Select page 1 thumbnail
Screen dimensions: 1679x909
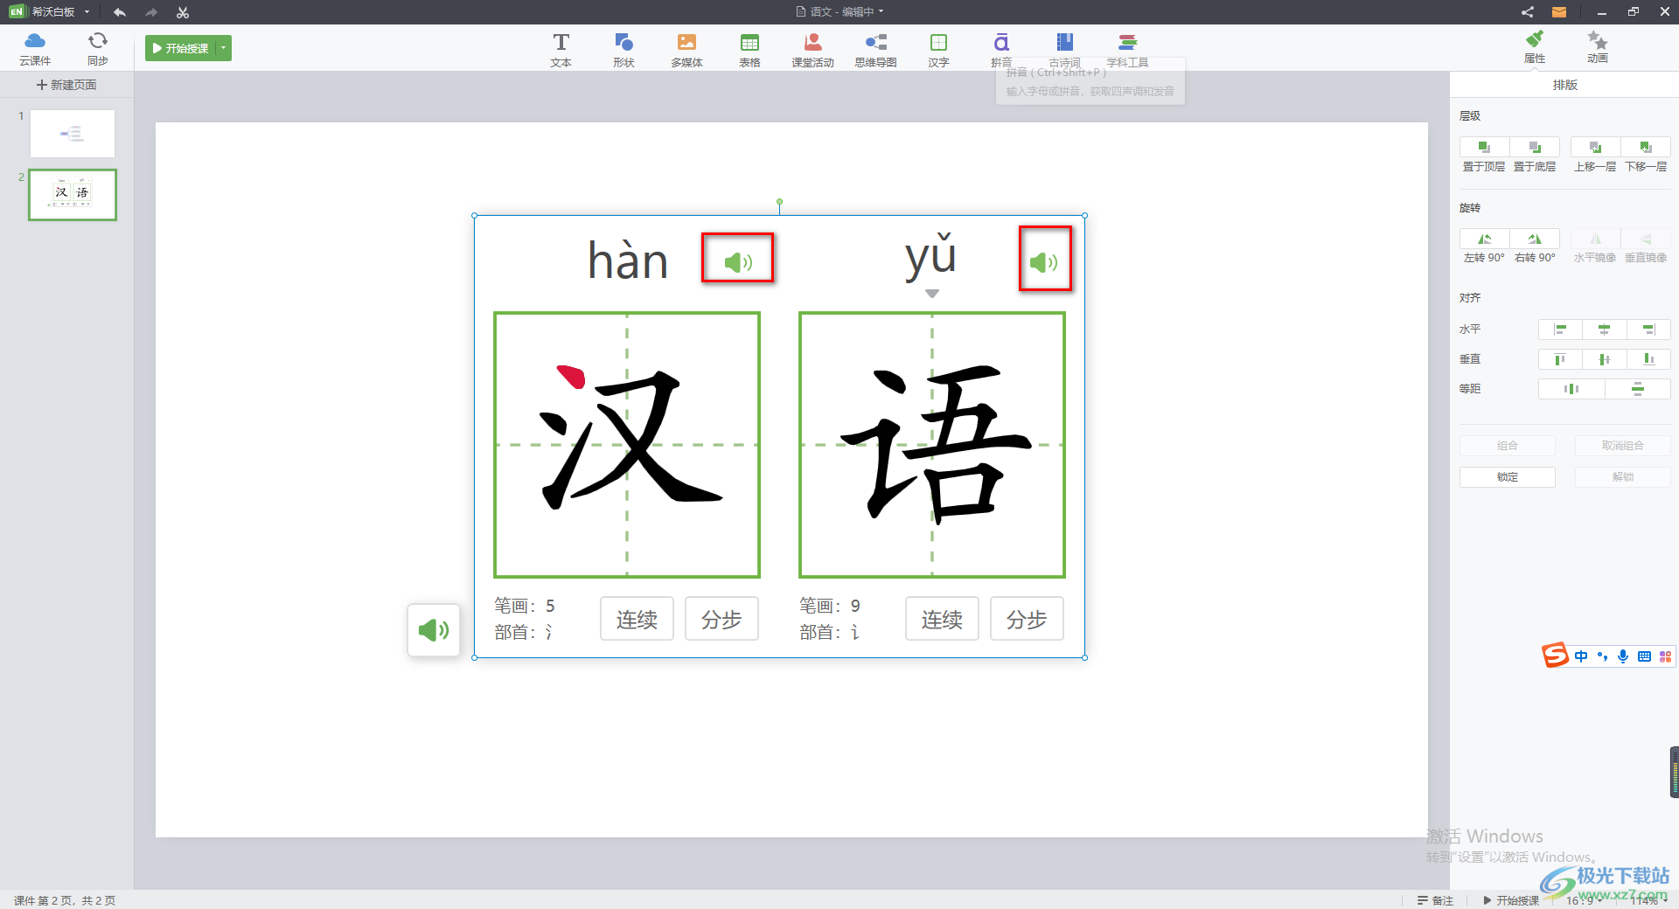point(73,134)
